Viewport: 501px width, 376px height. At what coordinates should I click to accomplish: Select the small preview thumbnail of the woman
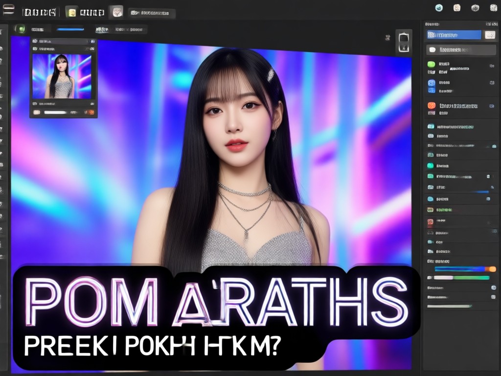point(62,76)
